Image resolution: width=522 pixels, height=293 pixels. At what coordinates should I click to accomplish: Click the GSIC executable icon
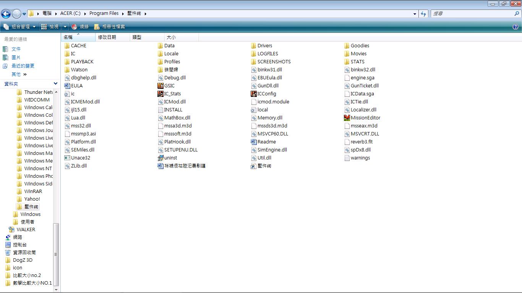(x=160, y=86)
